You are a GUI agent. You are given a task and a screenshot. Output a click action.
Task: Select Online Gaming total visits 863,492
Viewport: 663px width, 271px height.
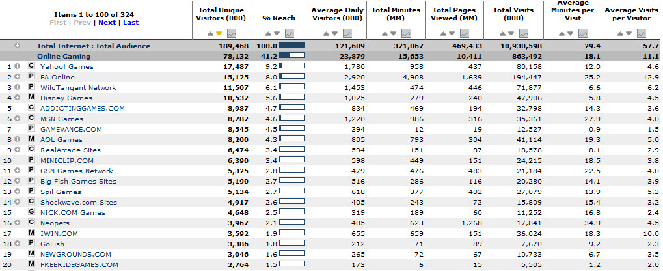click(x=526, y=56)
